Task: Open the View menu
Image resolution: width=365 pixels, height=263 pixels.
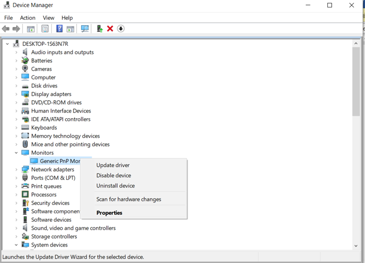Action: pyautogui.click(x=48, y=18)
